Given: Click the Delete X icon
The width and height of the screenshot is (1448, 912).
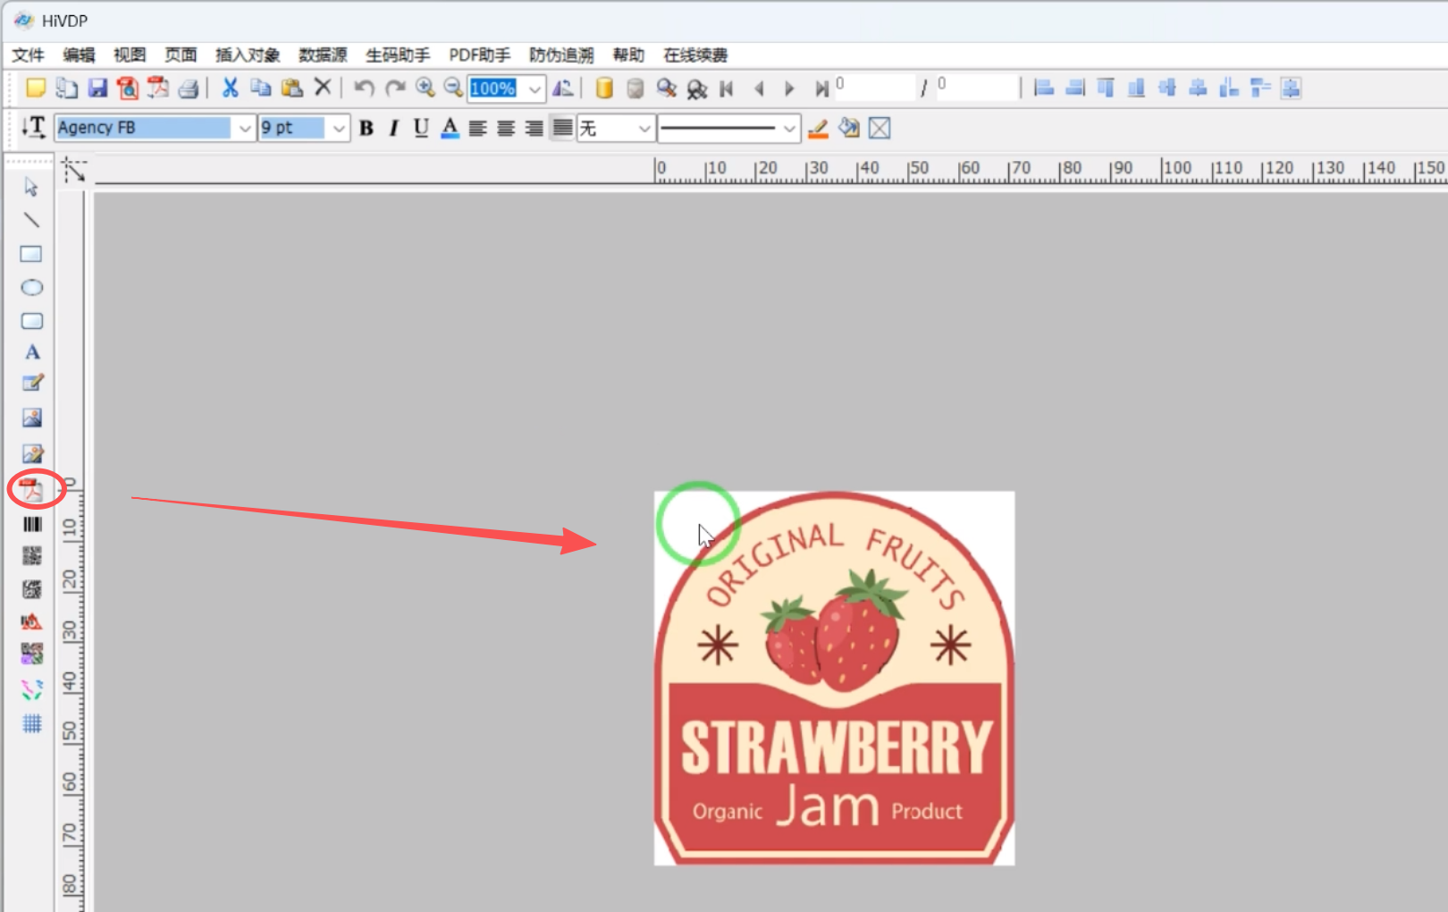Looking at the screenshot, I should tap(323, 88).
